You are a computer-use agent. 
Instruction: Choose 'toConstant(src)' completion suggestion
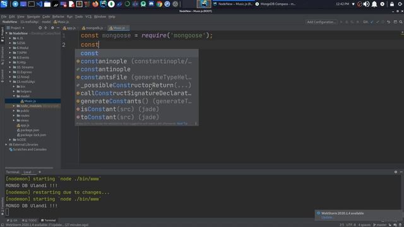tap(137, 117)
